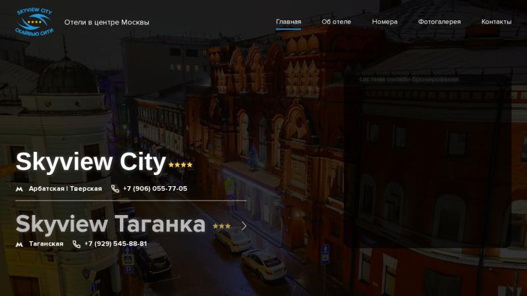Click the phone icon for Skyview City
Viewport: 527px width, 296px height.
[x=115, y=189]
